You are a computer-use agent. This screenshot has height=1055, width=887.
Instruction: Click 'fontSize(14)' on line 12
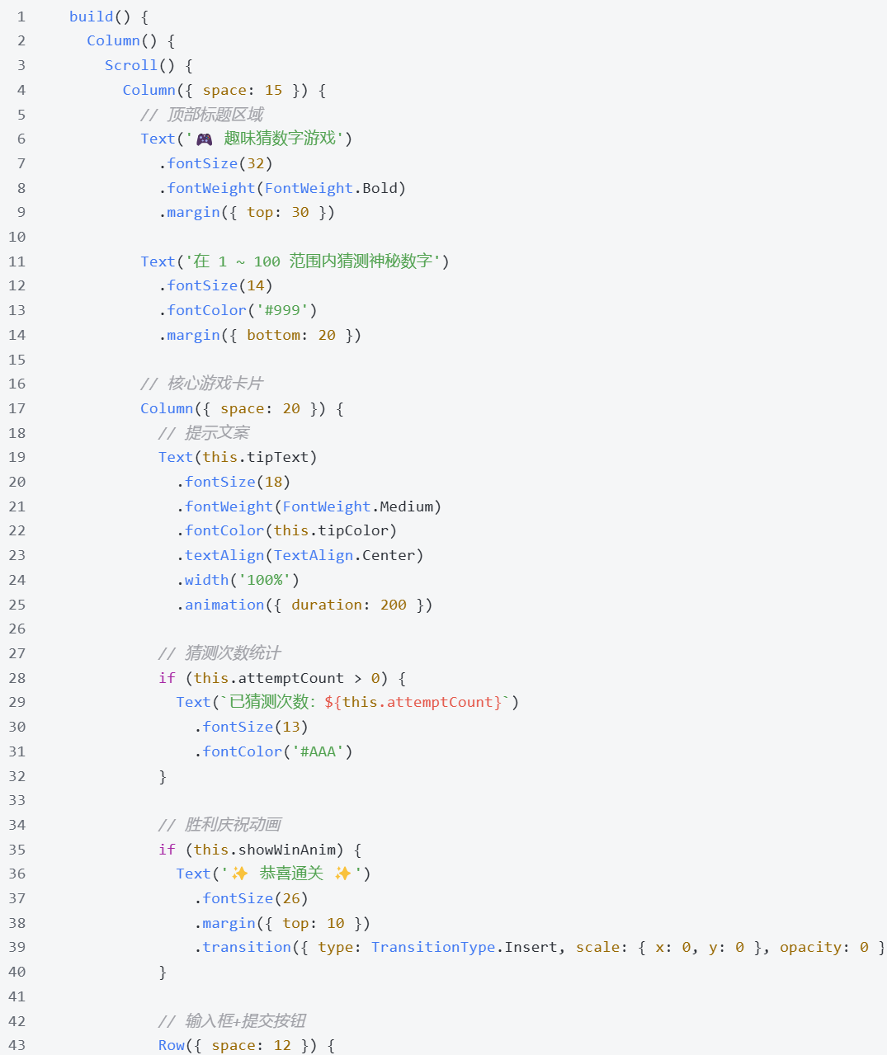(219, 285)
